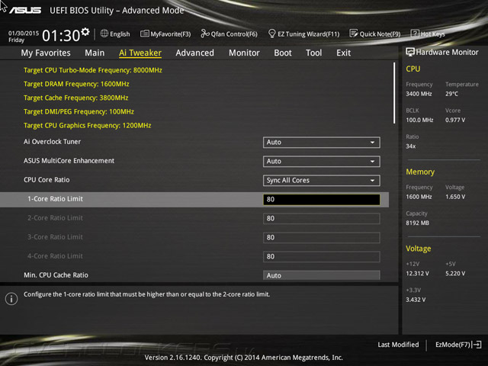Click the Last Modified button
This screenshot has height=366, width=488.
pos(398,345)
